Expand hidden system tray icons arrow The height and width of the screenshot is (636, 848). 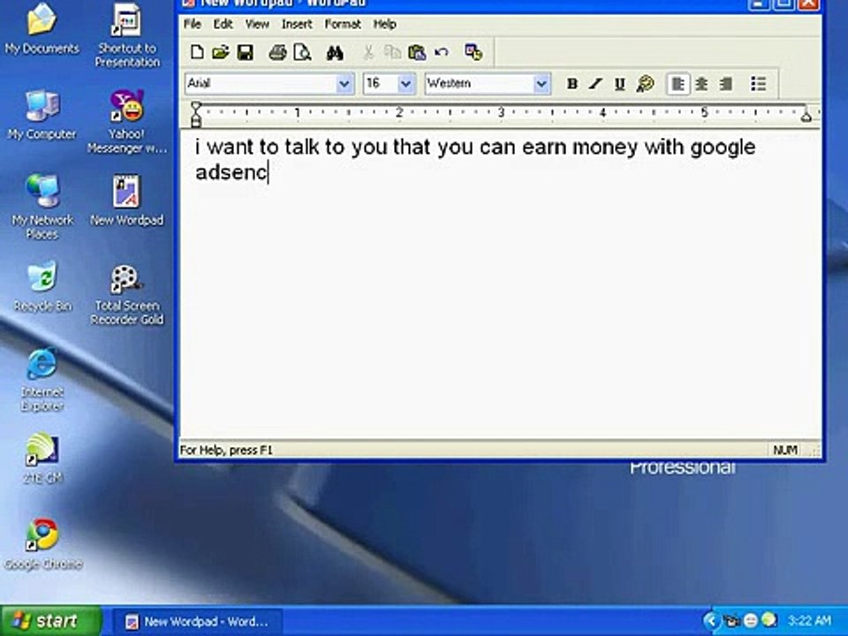point(711,620)
